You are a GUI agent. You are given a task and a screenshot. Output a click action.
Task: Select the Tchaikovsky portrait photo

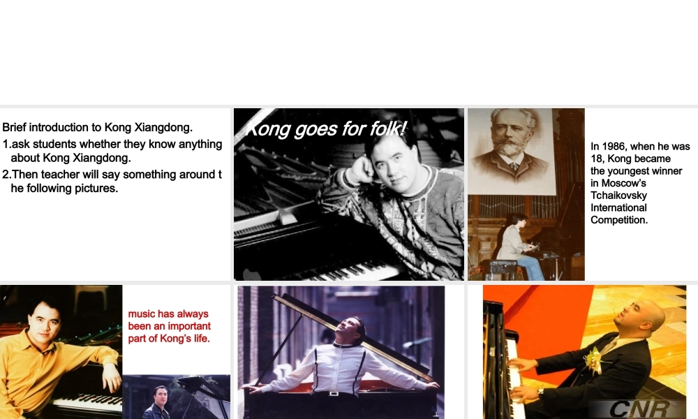pos(511,151)
